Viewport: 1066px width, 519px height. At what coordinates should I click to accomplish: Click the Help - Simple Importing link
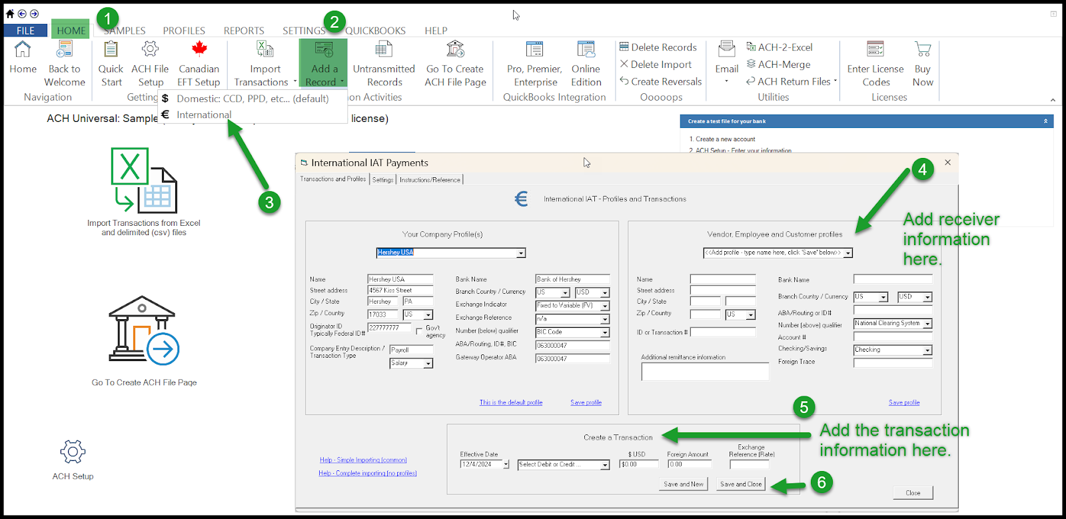[363, 460]
